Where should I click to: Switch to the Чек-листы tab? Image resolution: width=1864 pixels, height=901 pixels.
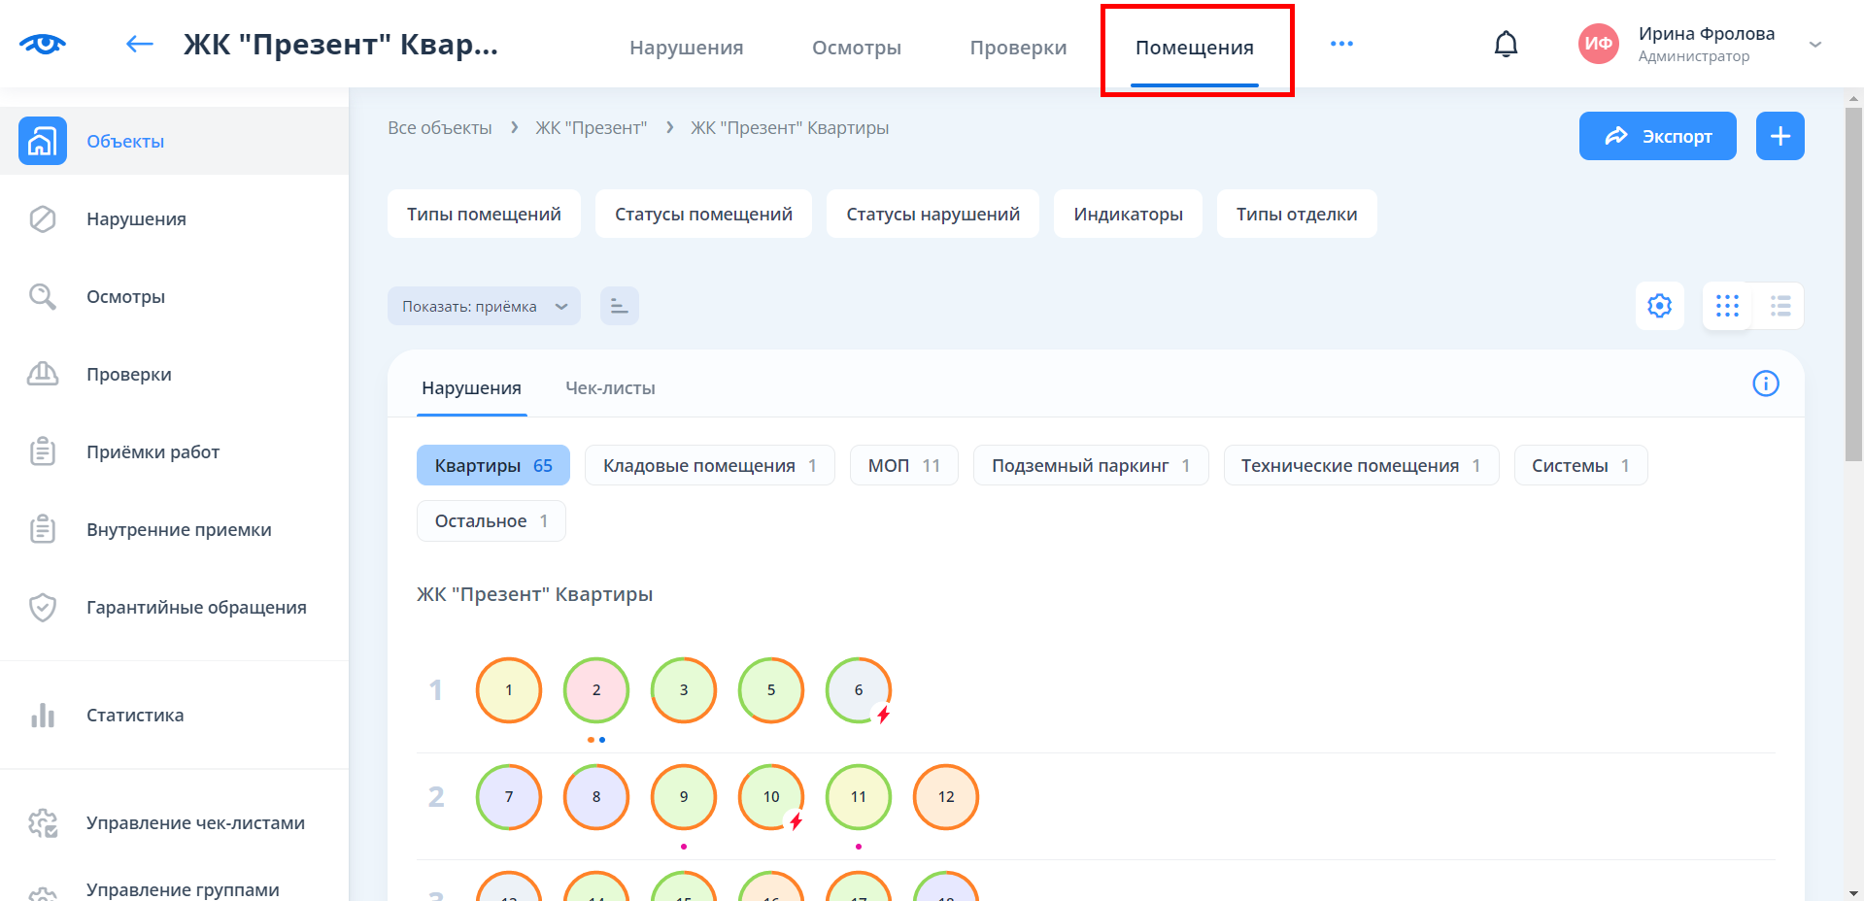coord(610,388)
